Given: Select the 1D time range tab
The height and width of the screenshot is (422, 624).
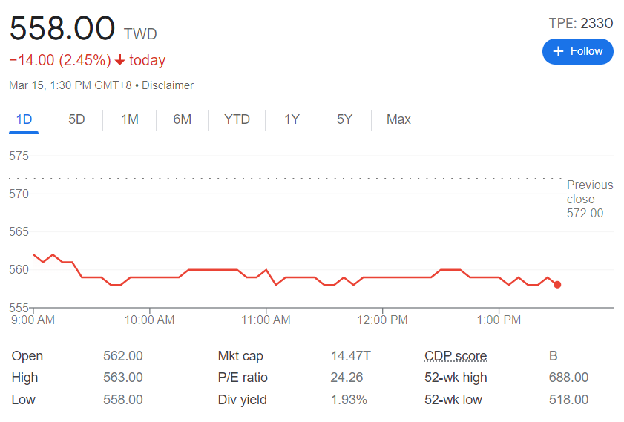Looking at the screenshot, I should pyautogui.click(x=24, y=119).
